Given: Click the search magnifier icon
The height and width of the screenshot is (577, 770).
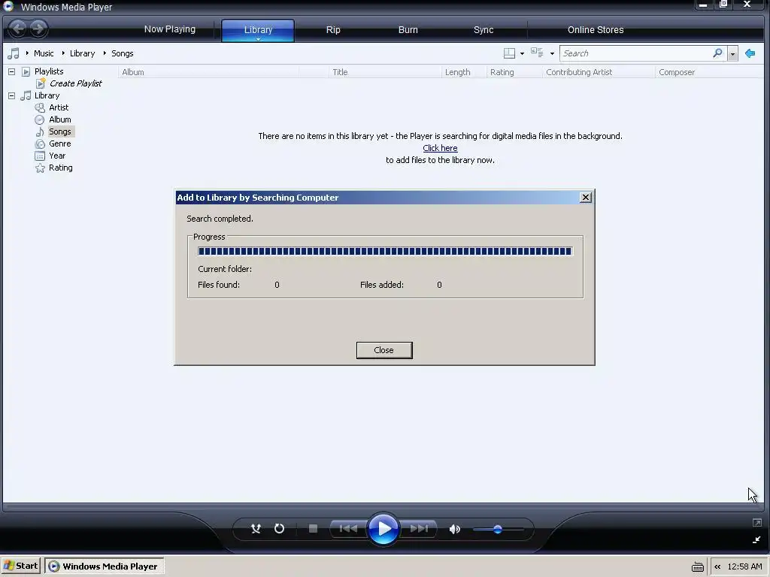Looking at the screenshot, I should [x=717, y=53].
